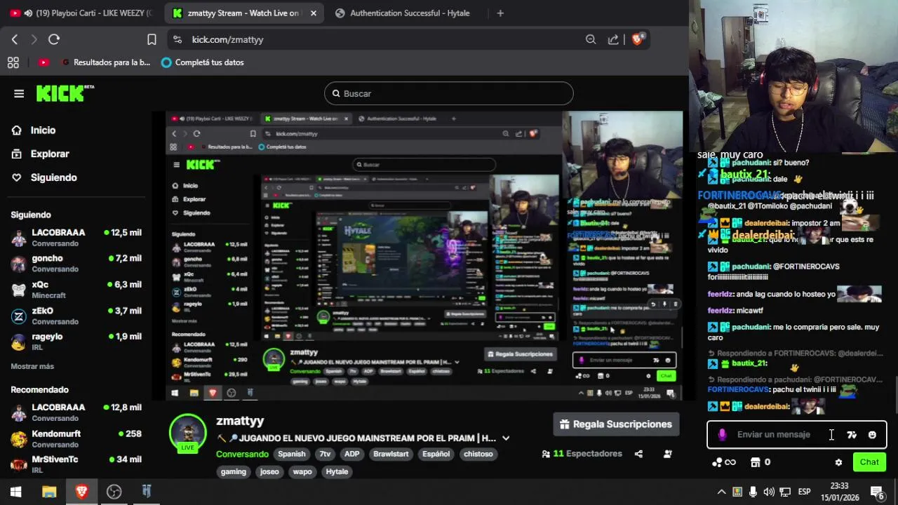
Task: Select the Brawlstart tag
Action: click(391, 454)
